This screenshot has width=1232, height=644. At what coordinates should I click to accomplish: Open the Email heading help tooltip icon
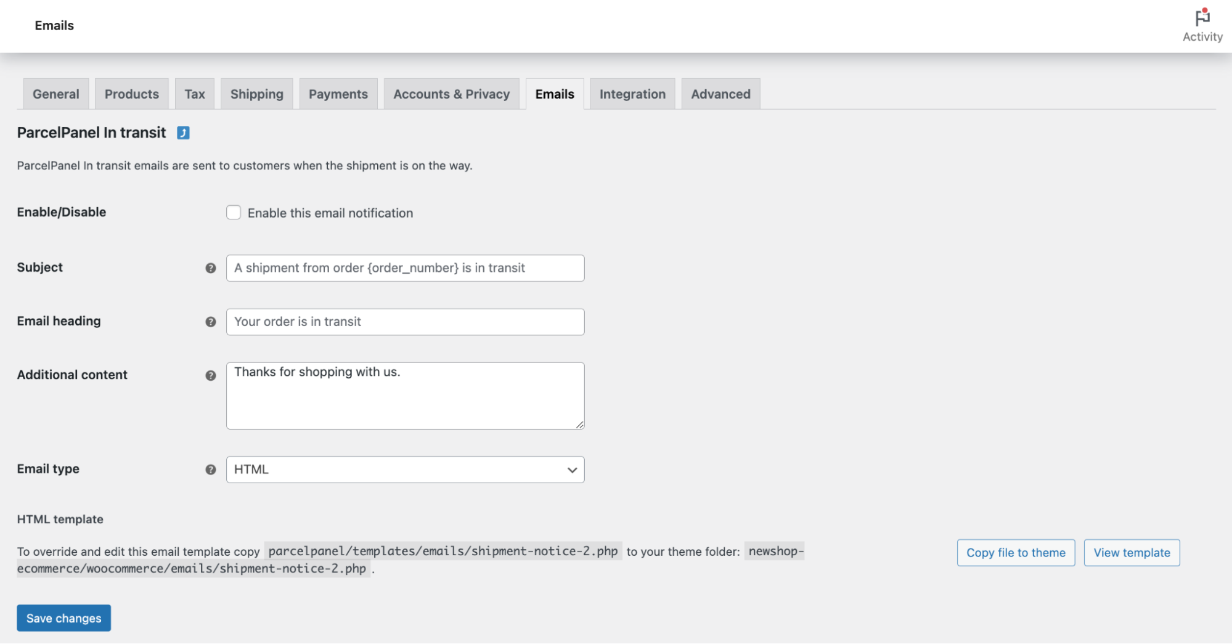click(x=211, y=322)
